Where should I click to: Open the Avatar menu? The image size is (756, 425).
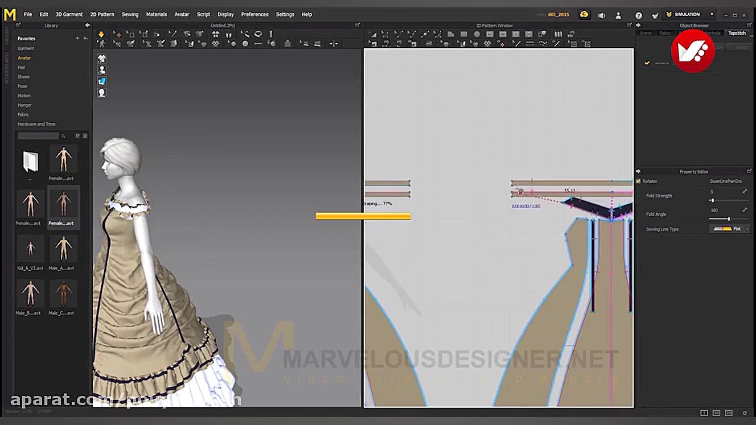point(182,14)
